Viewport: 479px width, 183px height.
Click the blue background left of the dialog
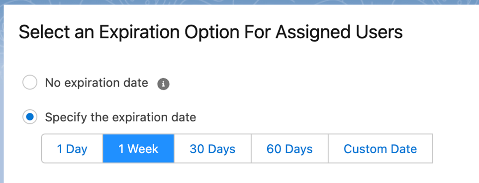[x=1, y=91]
